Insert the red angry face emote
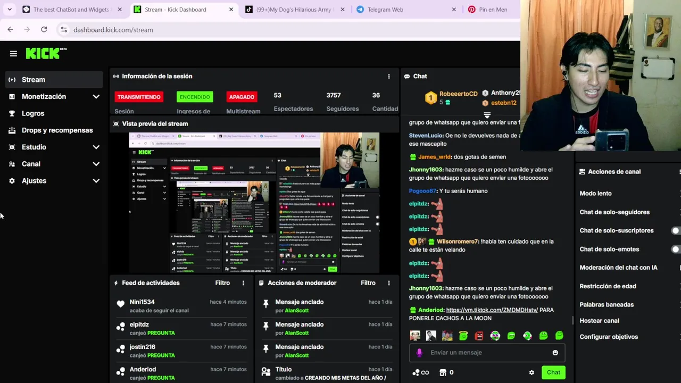The height and width of the screenshot is (383, 681). [479, 336]
